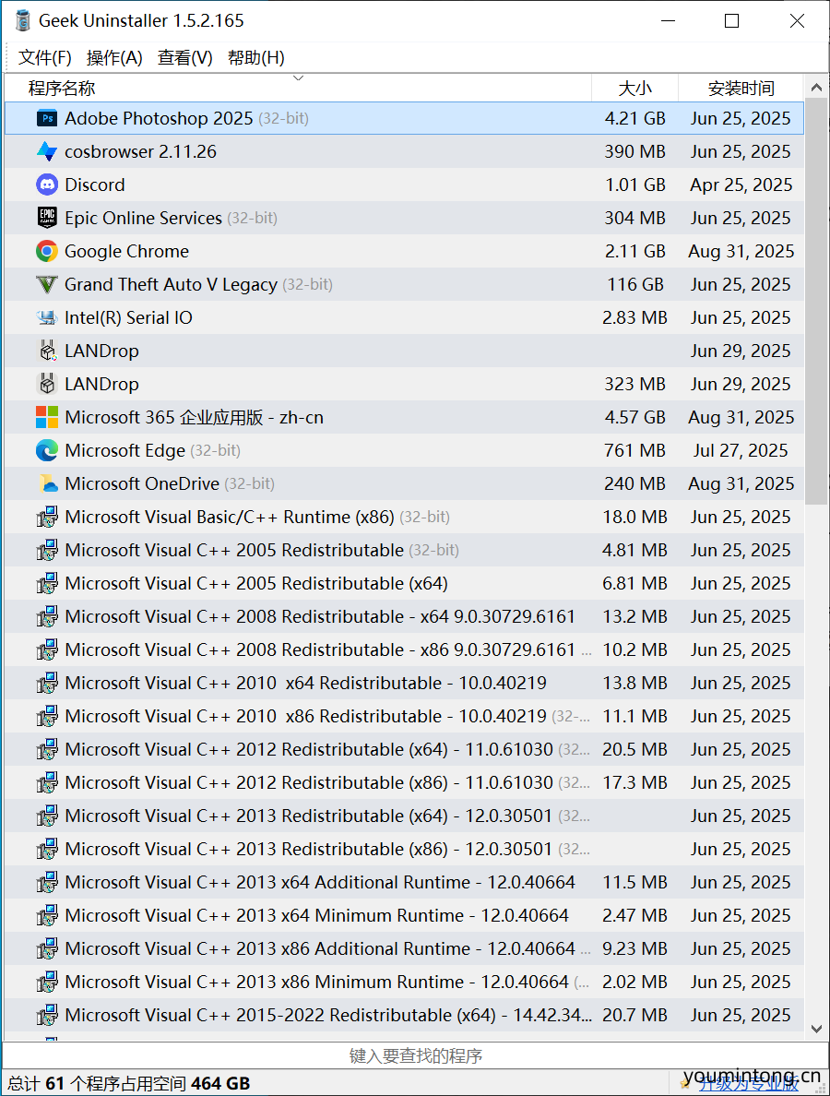Click the Jul 27, 2025 install date
Viewport: 830px width, 1096px height.
[741, 450]
